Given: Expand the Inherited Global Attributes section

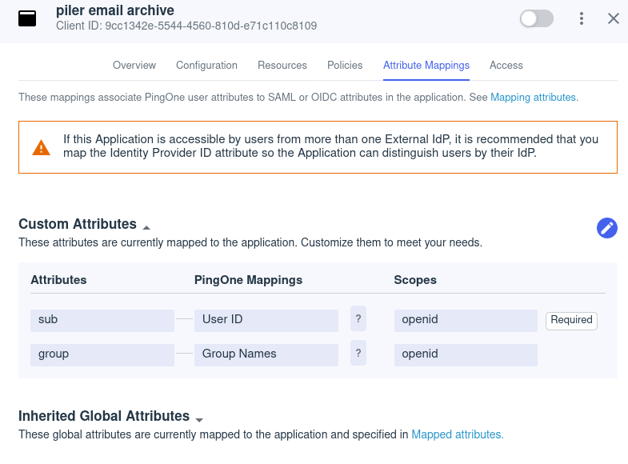Looking at the screenshot, I should [x=199, y=419].
